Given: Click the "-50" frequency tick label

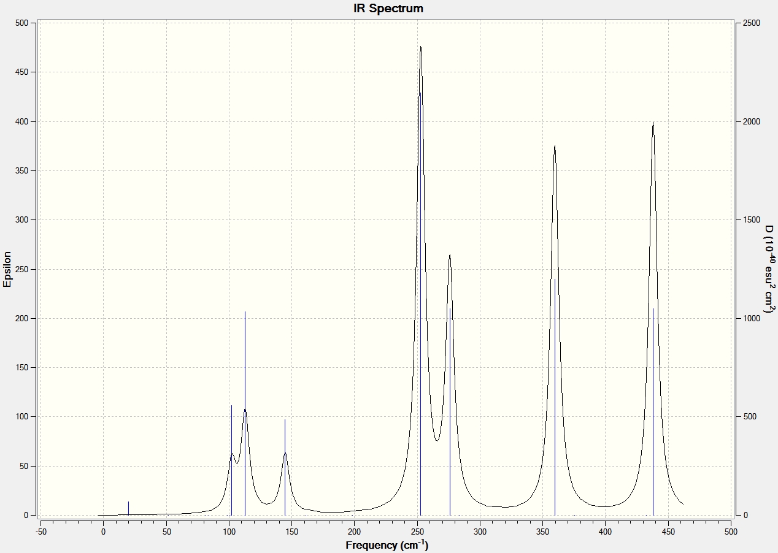Looking at the screenshot, I should [40, 531].
